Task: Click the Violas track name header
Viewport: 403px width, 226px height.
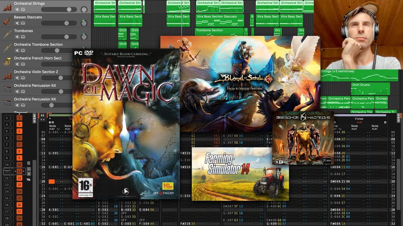Action: (359, 119)
